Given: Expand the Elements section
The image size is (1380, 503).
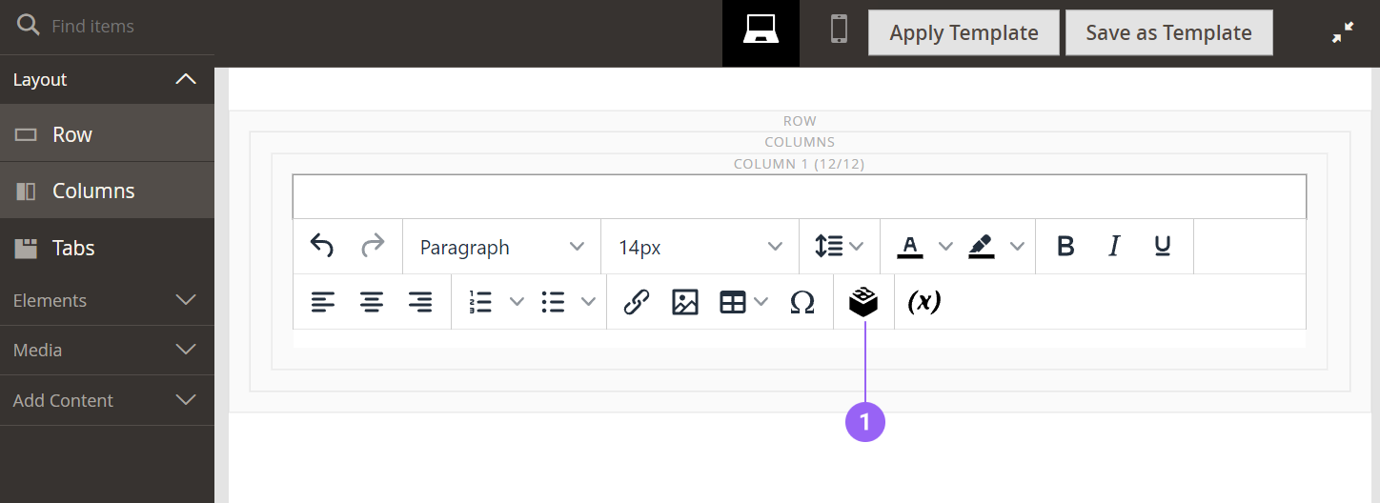Looking at the screenshot, I should click(106, 300).
